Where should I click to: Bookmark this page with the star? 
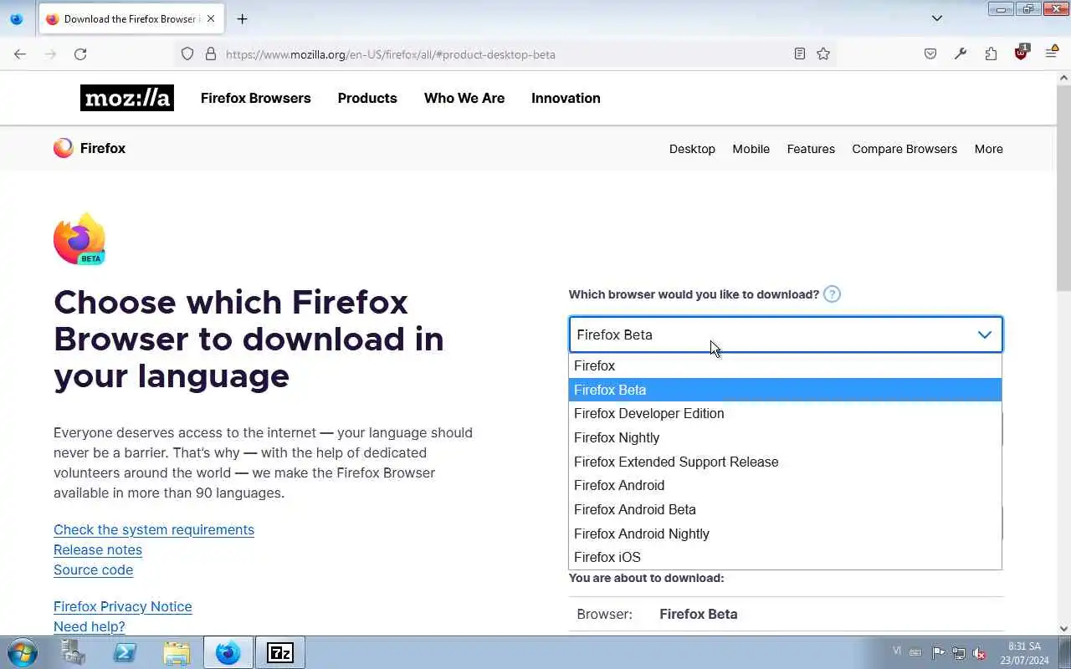point(823,54)
